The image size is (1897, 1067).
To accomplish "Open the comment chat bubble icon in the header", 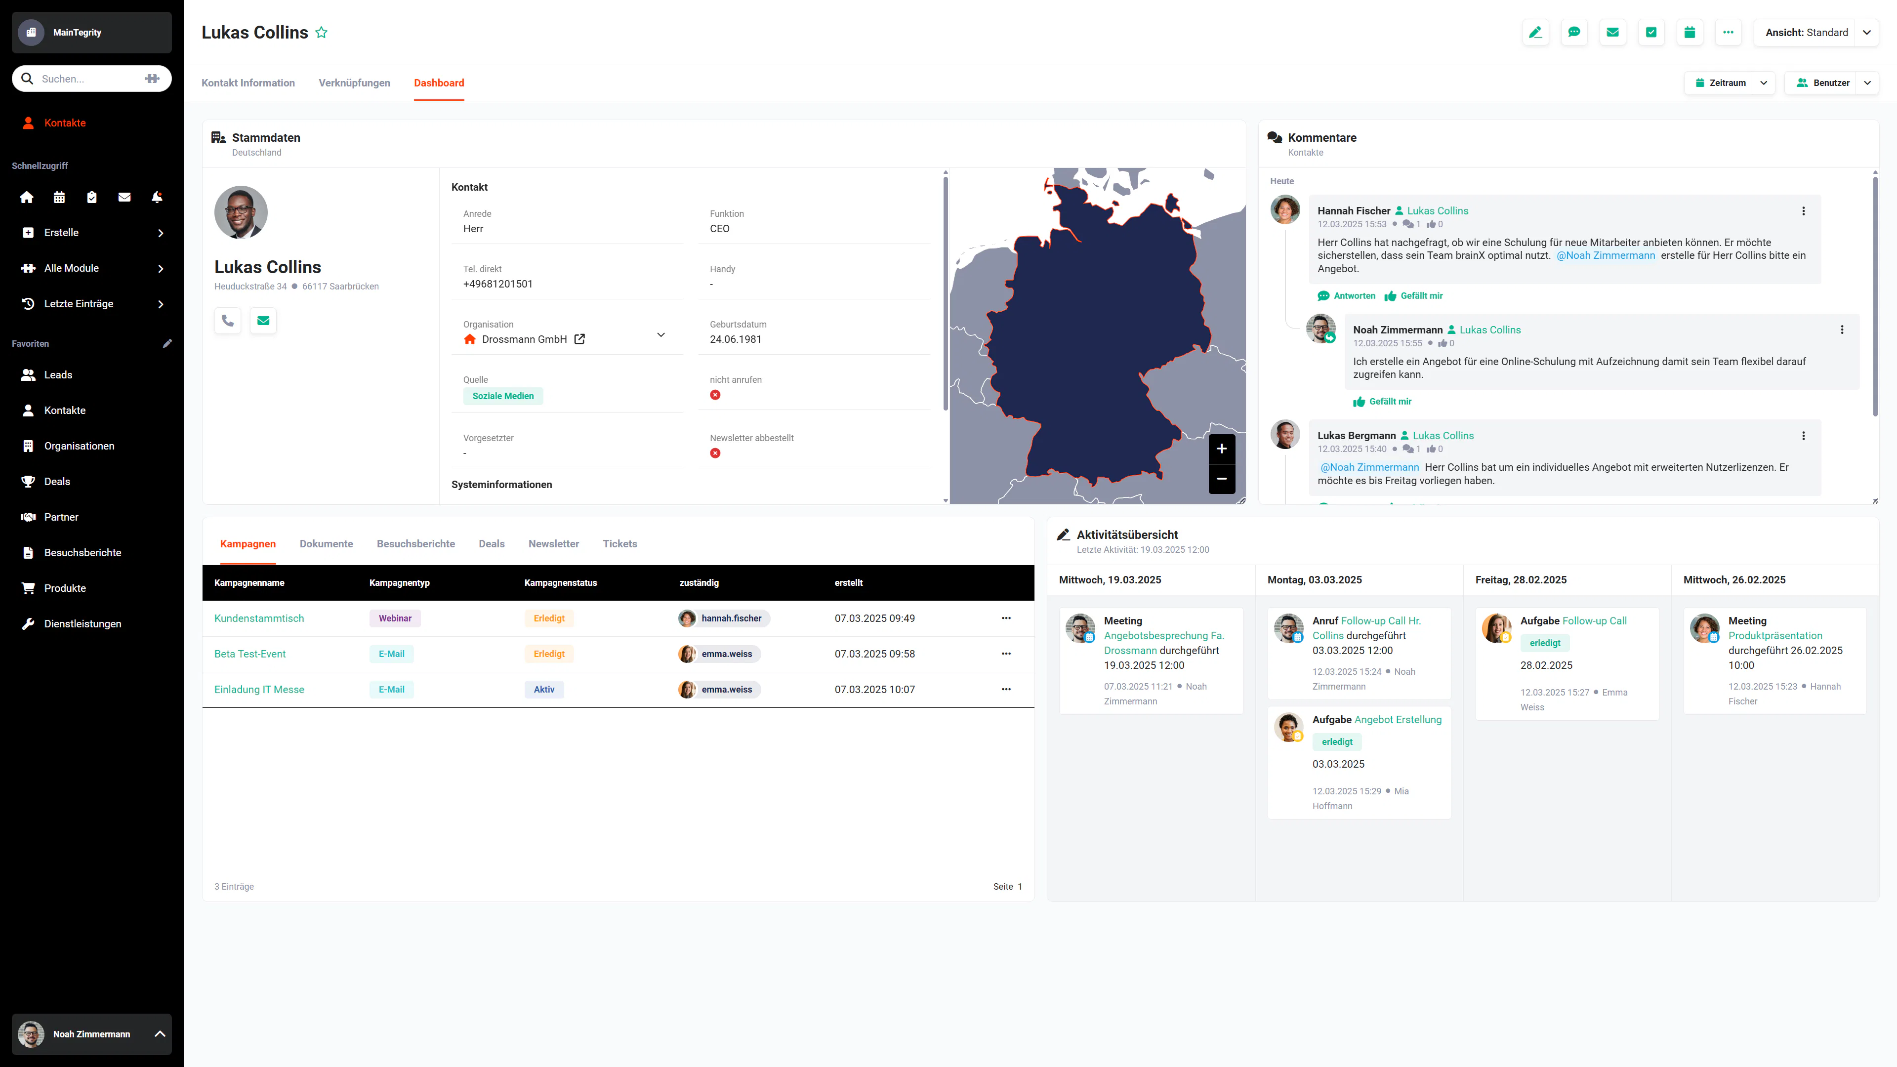I will (x=1574, y=33).
